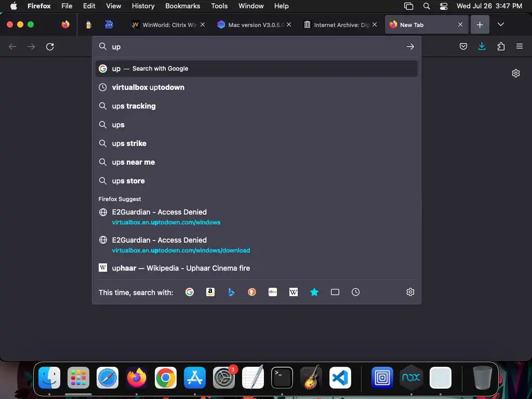532x399 pixels.
Task: Open the Firefox View pinned tab
Action: [65, 24]
